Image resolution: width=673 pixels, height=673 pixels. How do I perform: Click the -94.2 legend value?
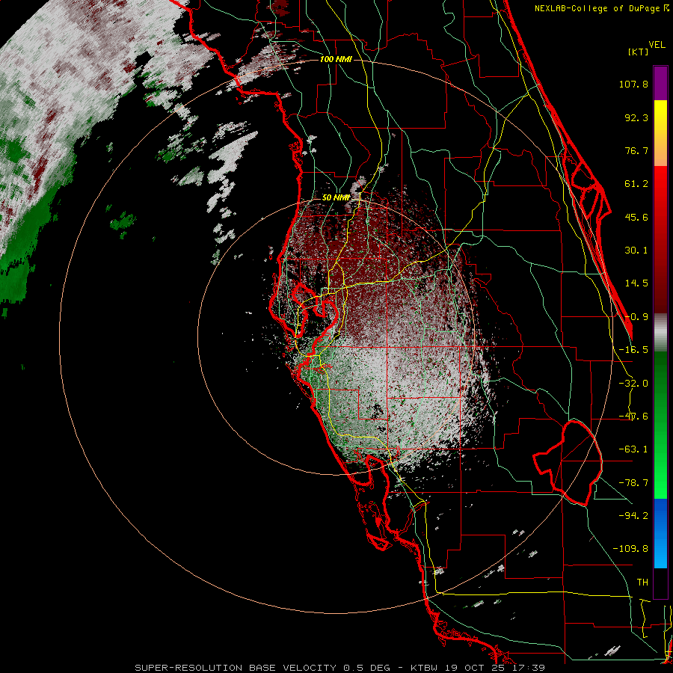[x=633, y=516]
